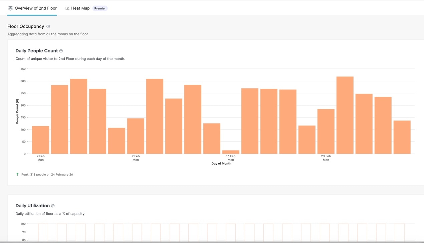
Task: Click the Daily People Count help icon
Action: click(x=61, y=51)
